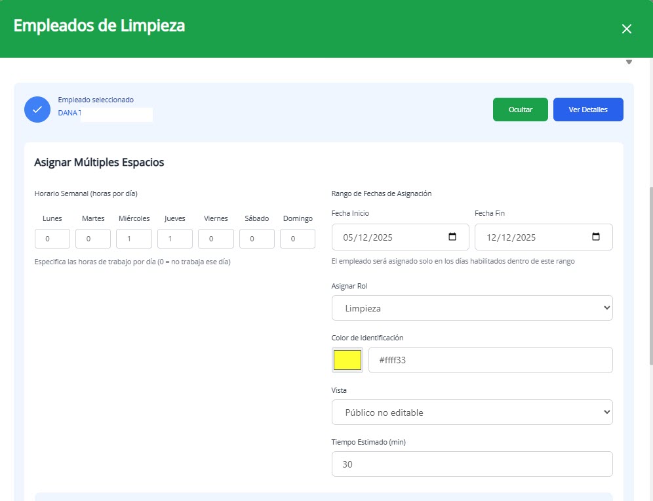The width and height of the screenshot is (653, 501).
Task: Close the Empleados de Limpieza dialog
Action: tap(626, 28)
